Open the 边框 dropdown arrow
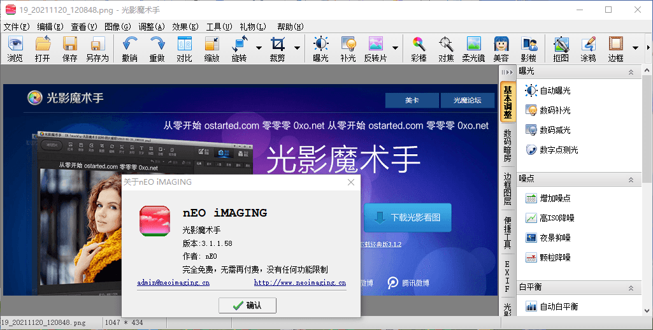This screenshot has width=653, height=330. 636,48
